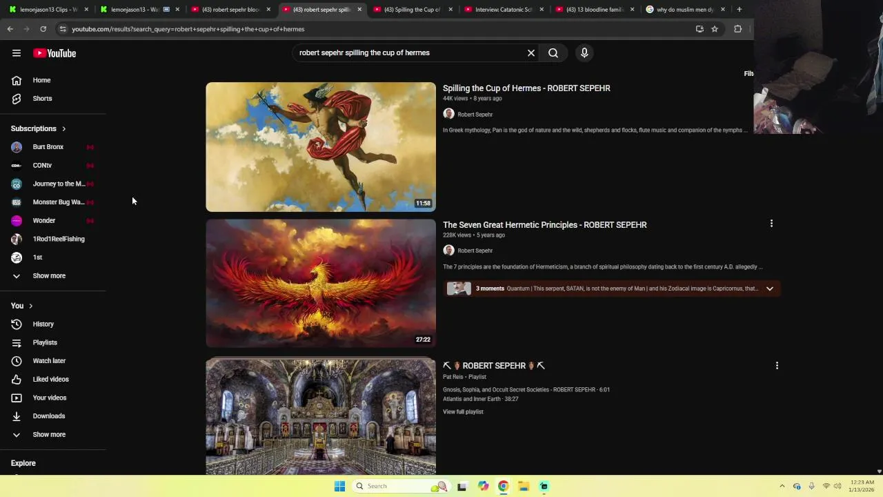The height and width of the screenshot is (497, 883).
Task: Switch to robert sepehr bloodline tab
Action: click(x=230, y=10)
